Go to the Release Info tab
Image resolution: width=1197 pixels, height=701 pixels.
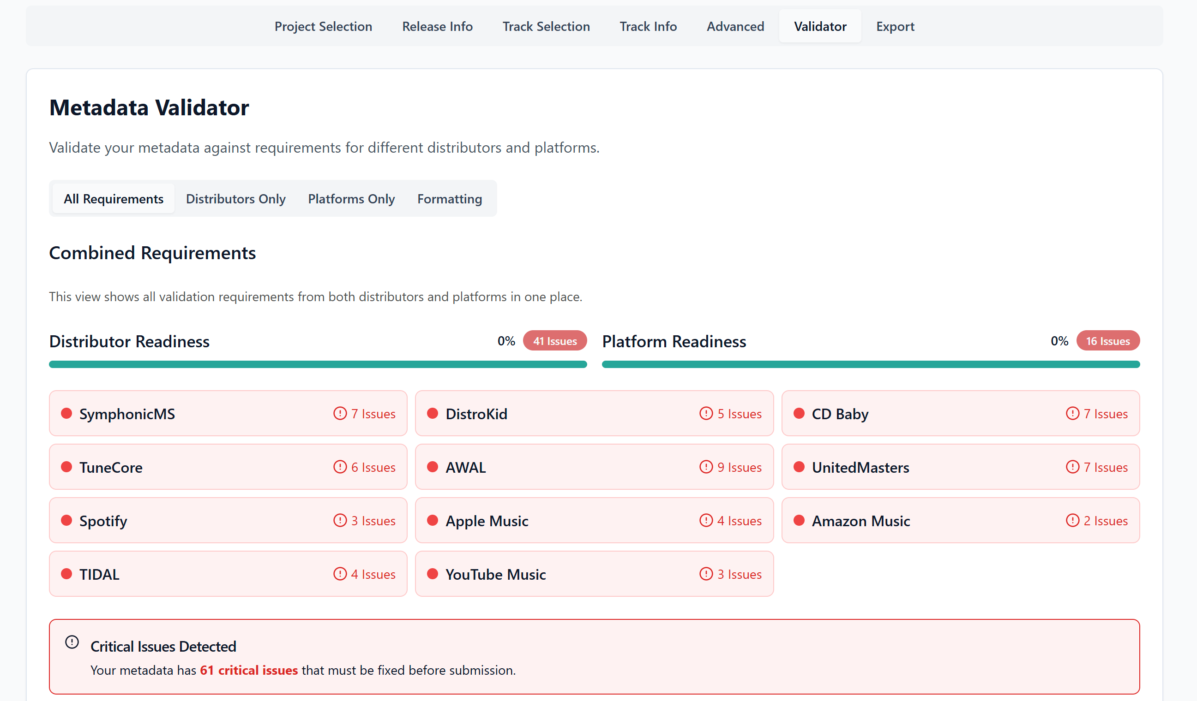click(x=438, y=26)
